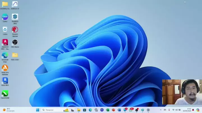
Task: Launch Microsoft Edge from the taskbar
Action: 90,110
